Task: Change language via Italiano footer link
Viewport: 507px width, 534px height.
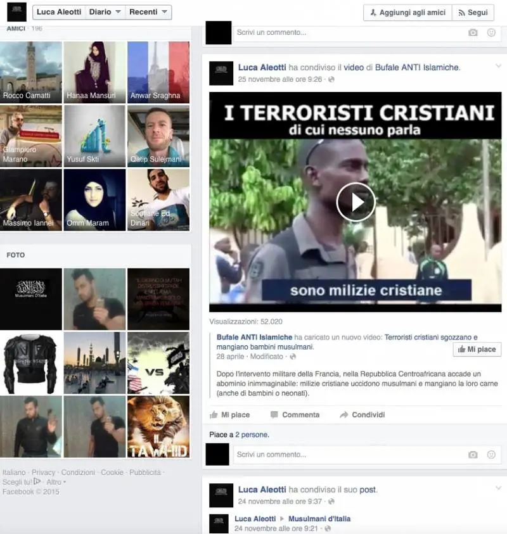Action: (x=14, y=473)
